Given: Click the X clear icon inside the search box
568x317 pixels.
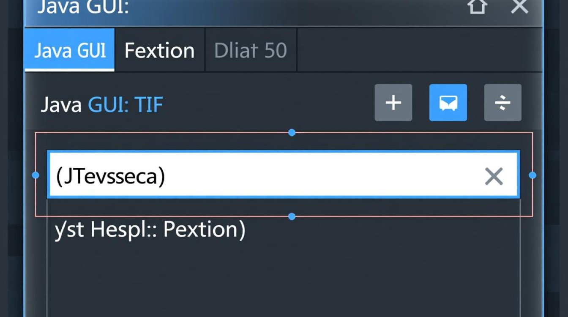Looking at the screenshot, I should coord(494,176).
